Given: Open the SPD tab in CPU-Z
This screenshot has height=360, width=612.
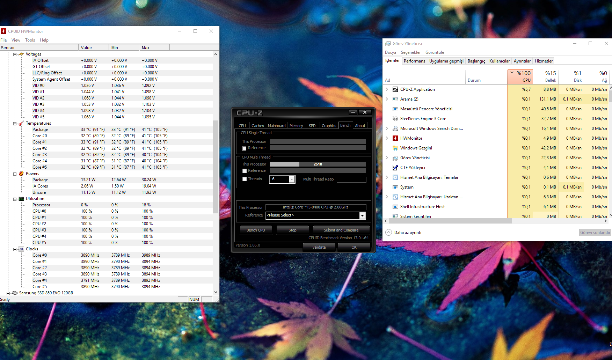Looking at the screenshot, I should click(x=312, y=126).
